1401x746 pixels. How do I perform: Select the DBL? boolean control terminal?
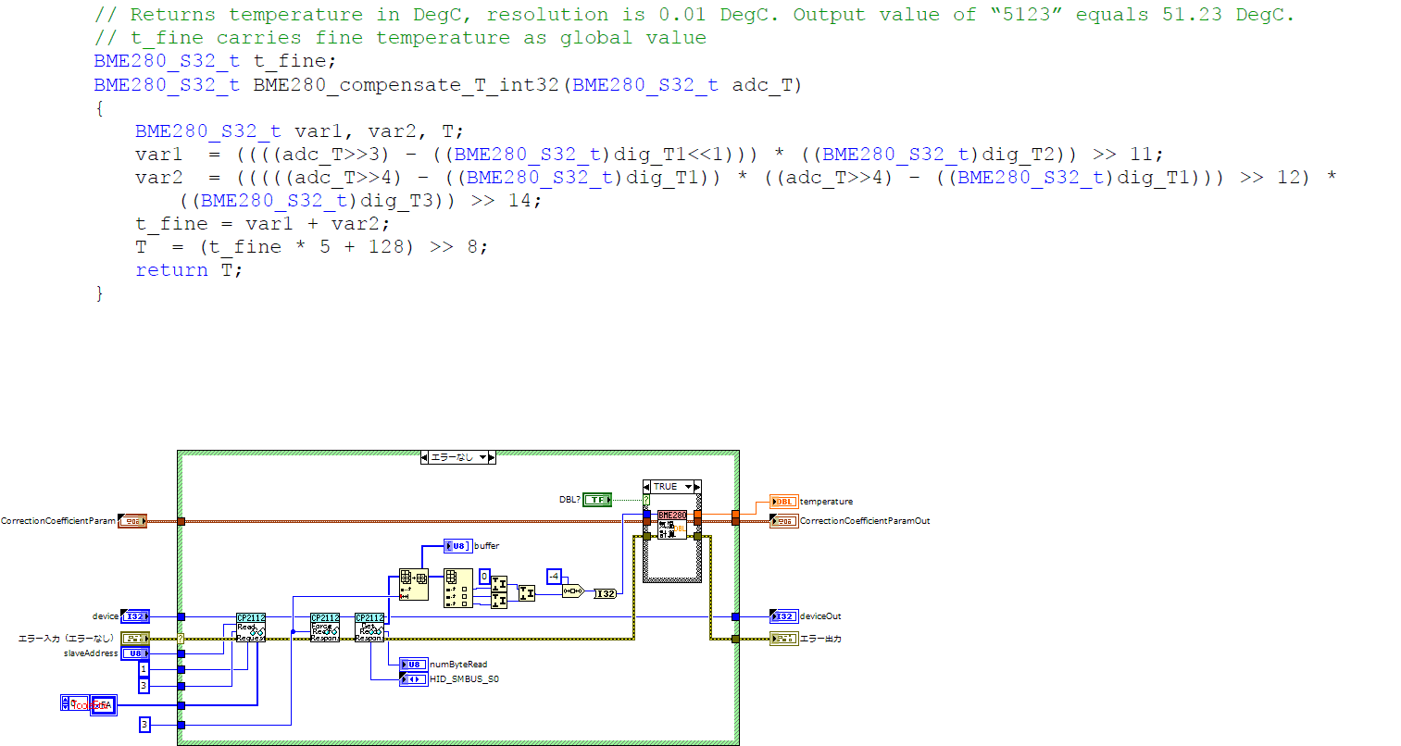(597, 500)
